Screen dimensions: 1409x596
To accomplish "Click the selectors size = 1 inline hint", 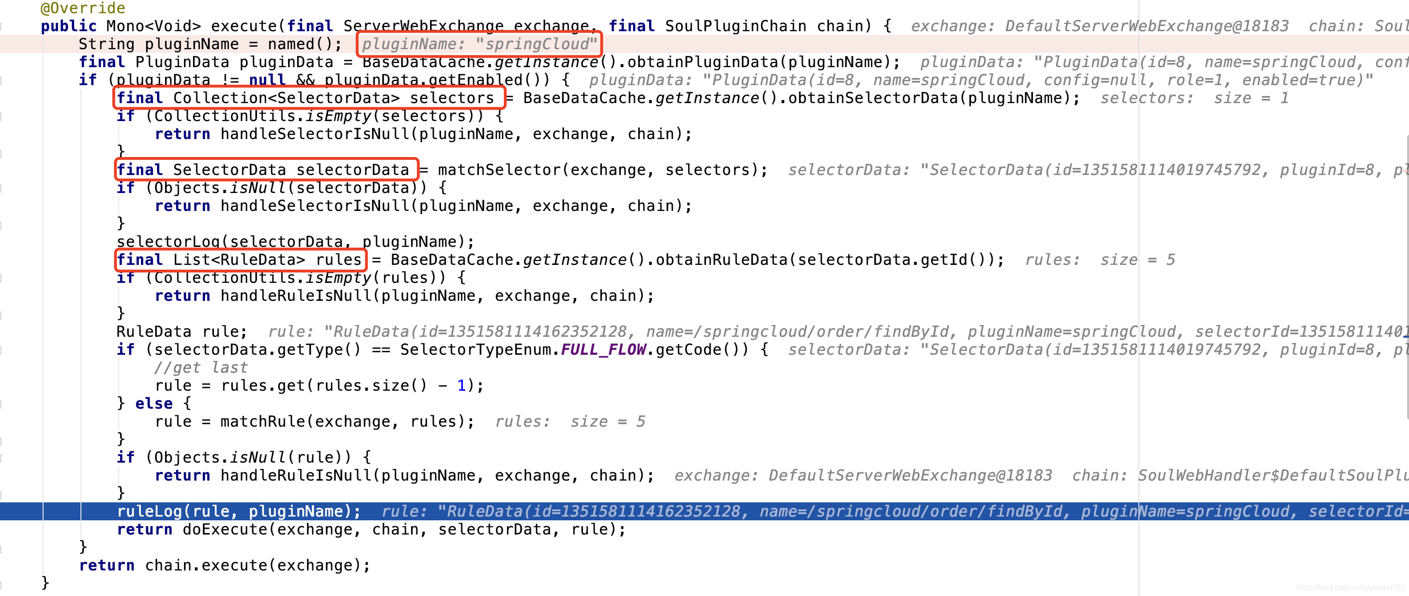I will (1194, 98).
